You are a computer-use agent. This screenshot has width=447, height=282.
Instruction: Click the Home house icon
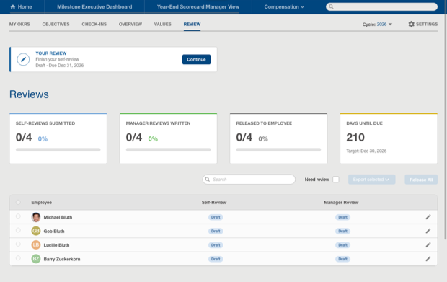(x=13, y=6)
